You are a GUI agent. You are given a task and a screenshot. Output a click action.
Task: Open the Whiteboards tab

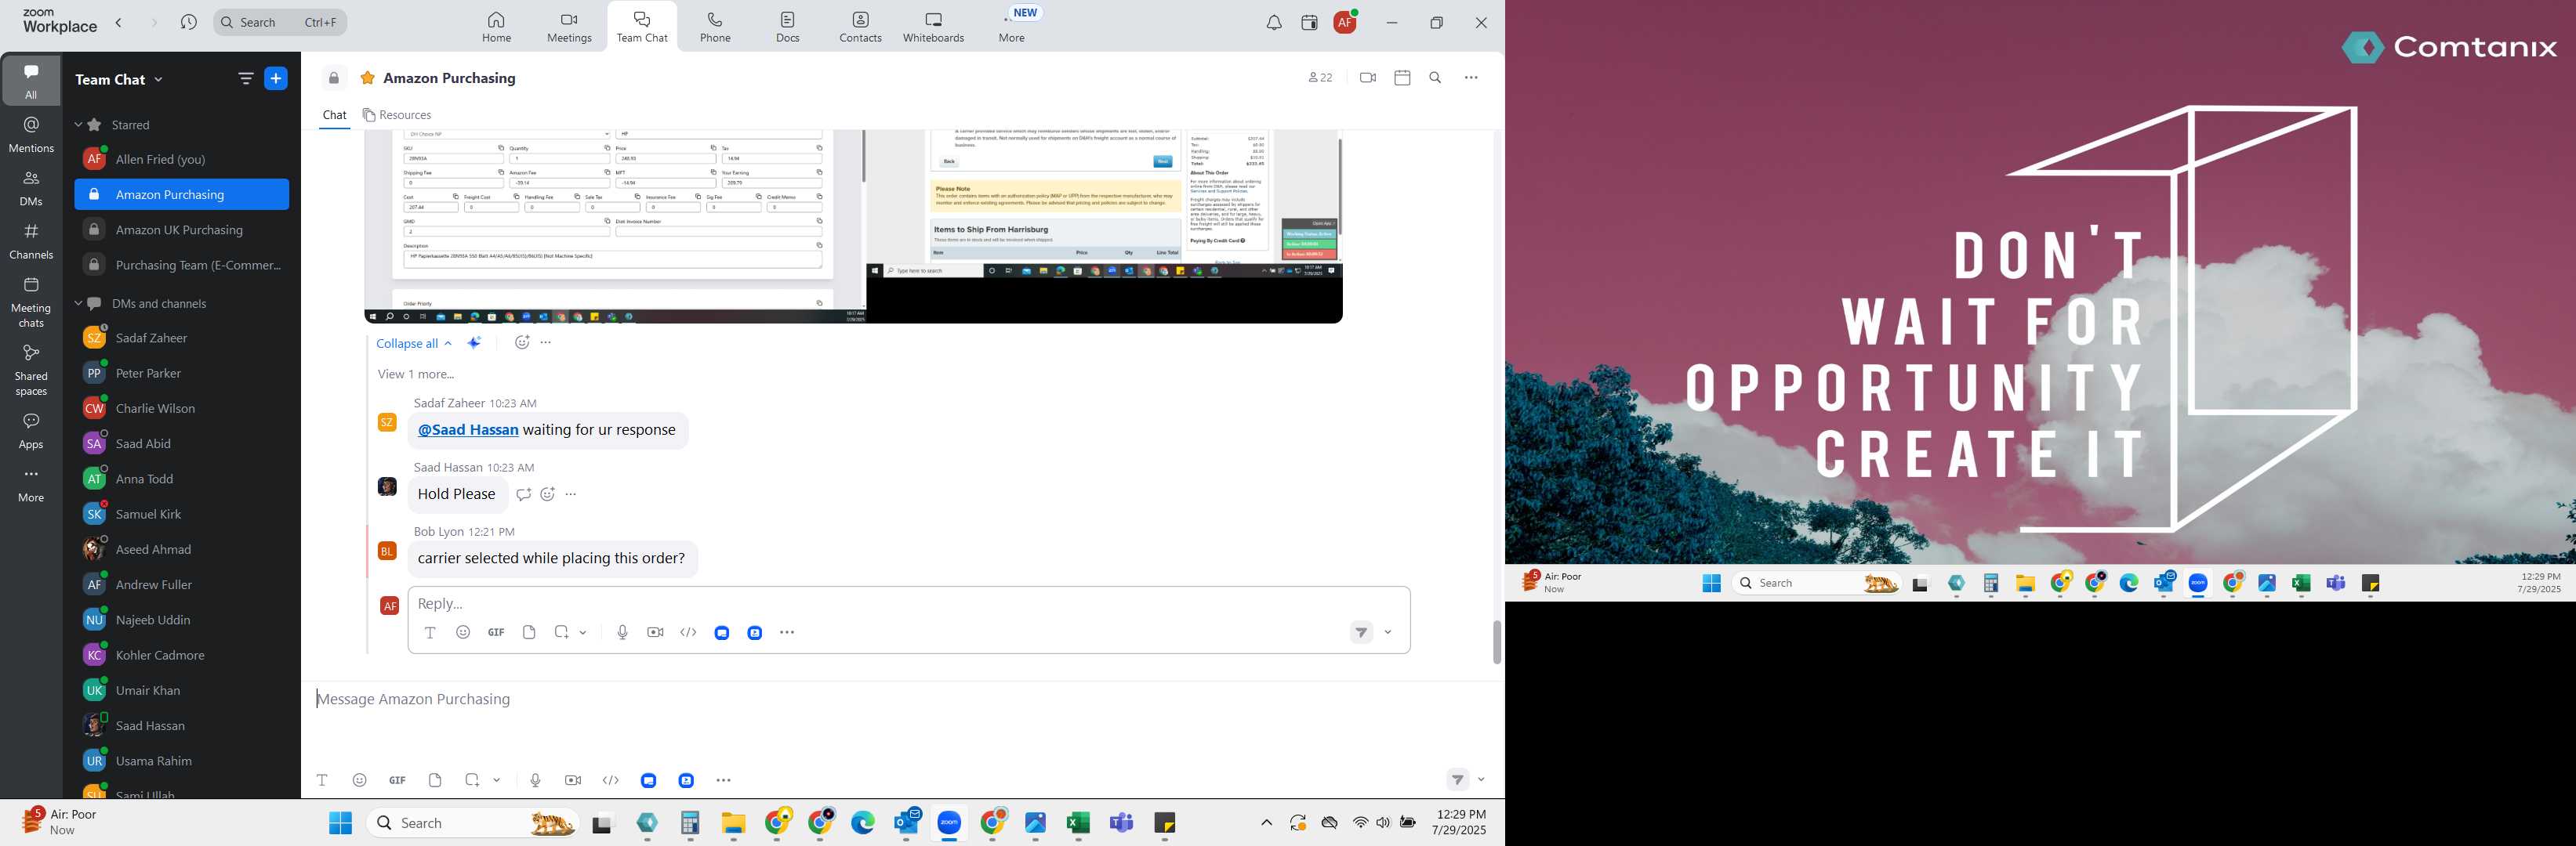(x=933, y=27)
